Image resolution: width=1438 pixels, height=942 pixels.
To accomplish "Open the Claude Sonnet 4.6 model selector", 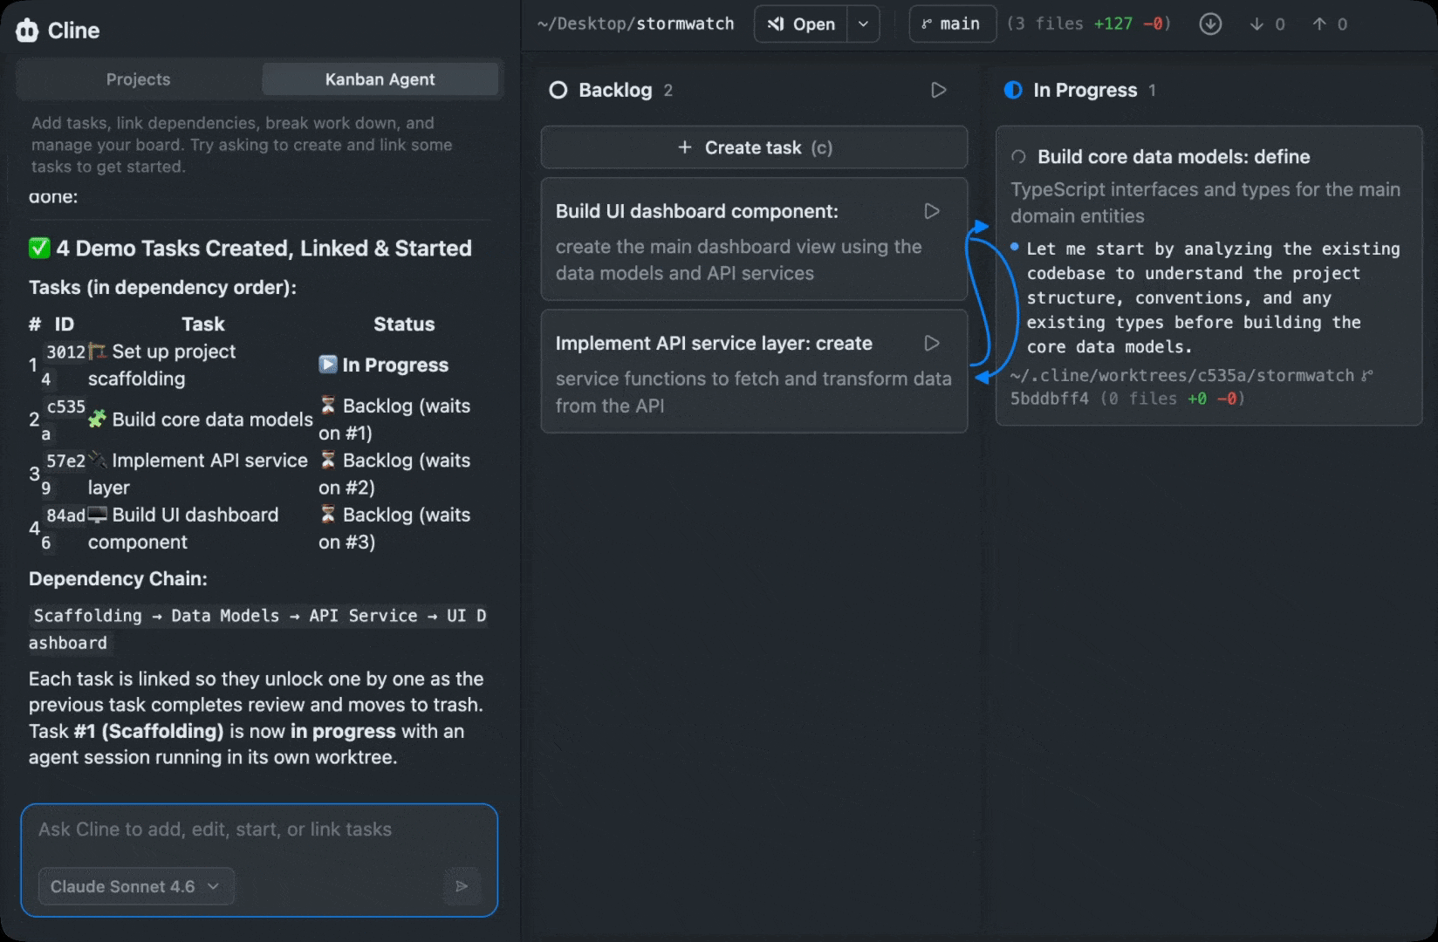I will (136, 886).
